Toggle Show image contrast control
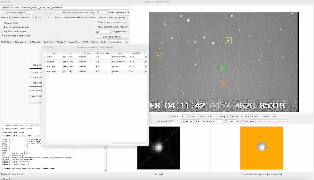 [96, 22]
